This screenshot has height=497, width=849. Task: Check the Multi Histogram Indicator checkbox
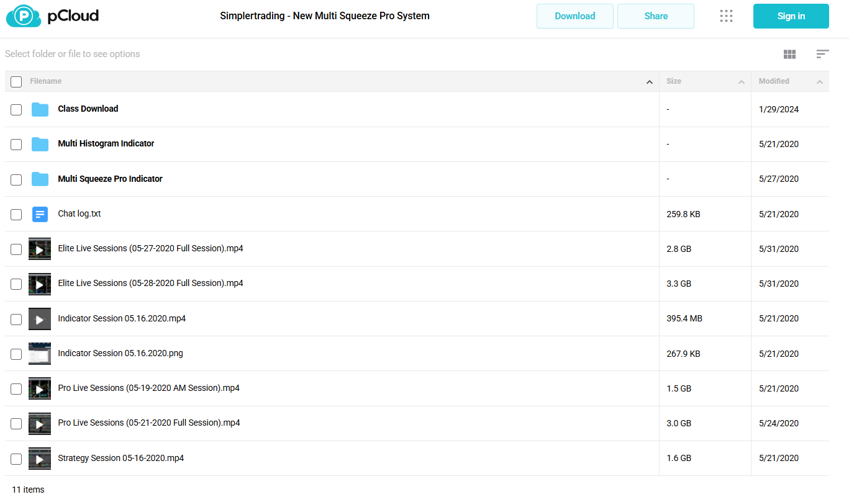(16, 145)
